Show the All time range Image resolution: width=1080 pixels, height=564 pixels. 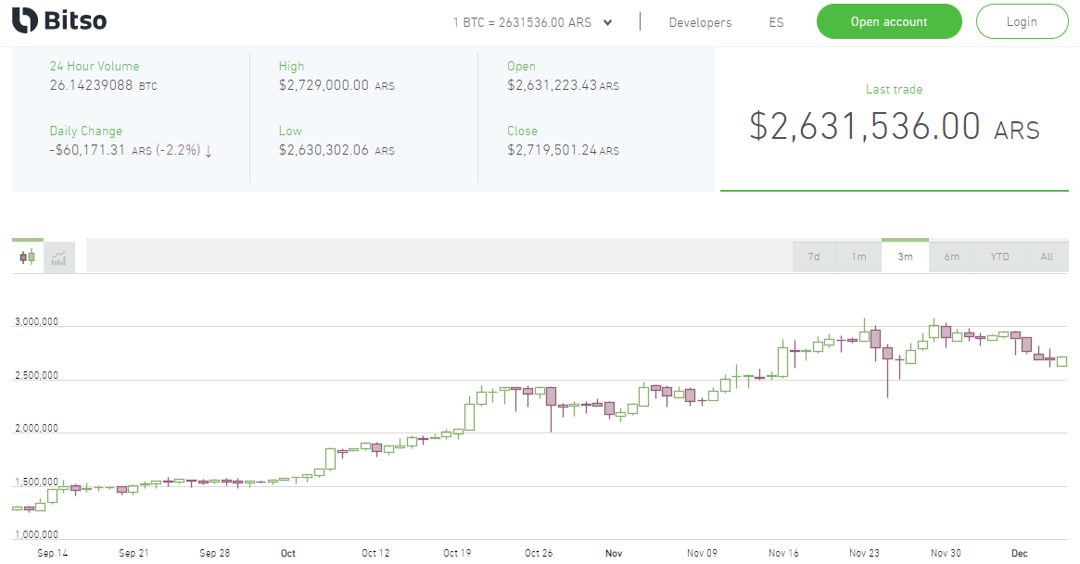tap(1047, 257)
